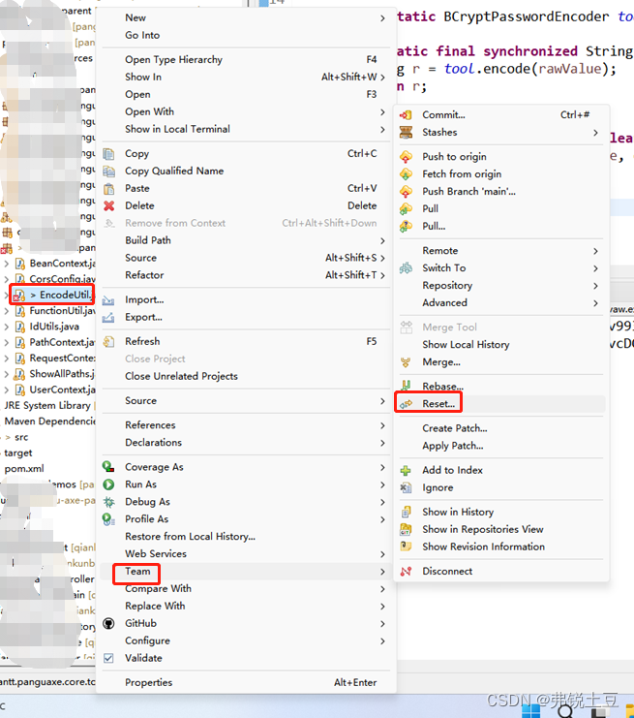Viewport: 634px width, 718px height.
Task: Select Create Patch... entry
Action: [501, 428]
